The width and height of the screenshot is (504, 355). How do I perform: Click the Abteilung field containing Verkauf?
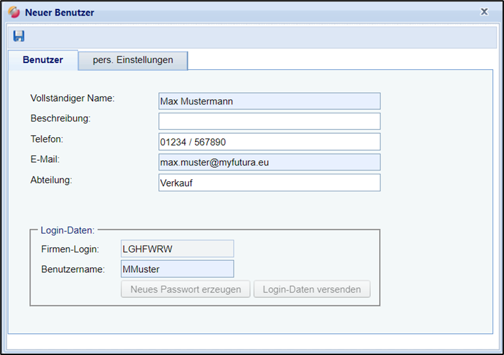pyautogui.click(x=269, y=183)
